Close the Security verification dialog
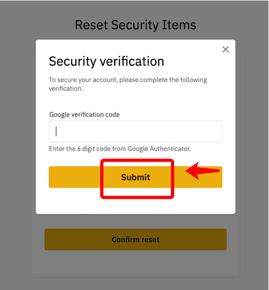 [x=226, y=49]
